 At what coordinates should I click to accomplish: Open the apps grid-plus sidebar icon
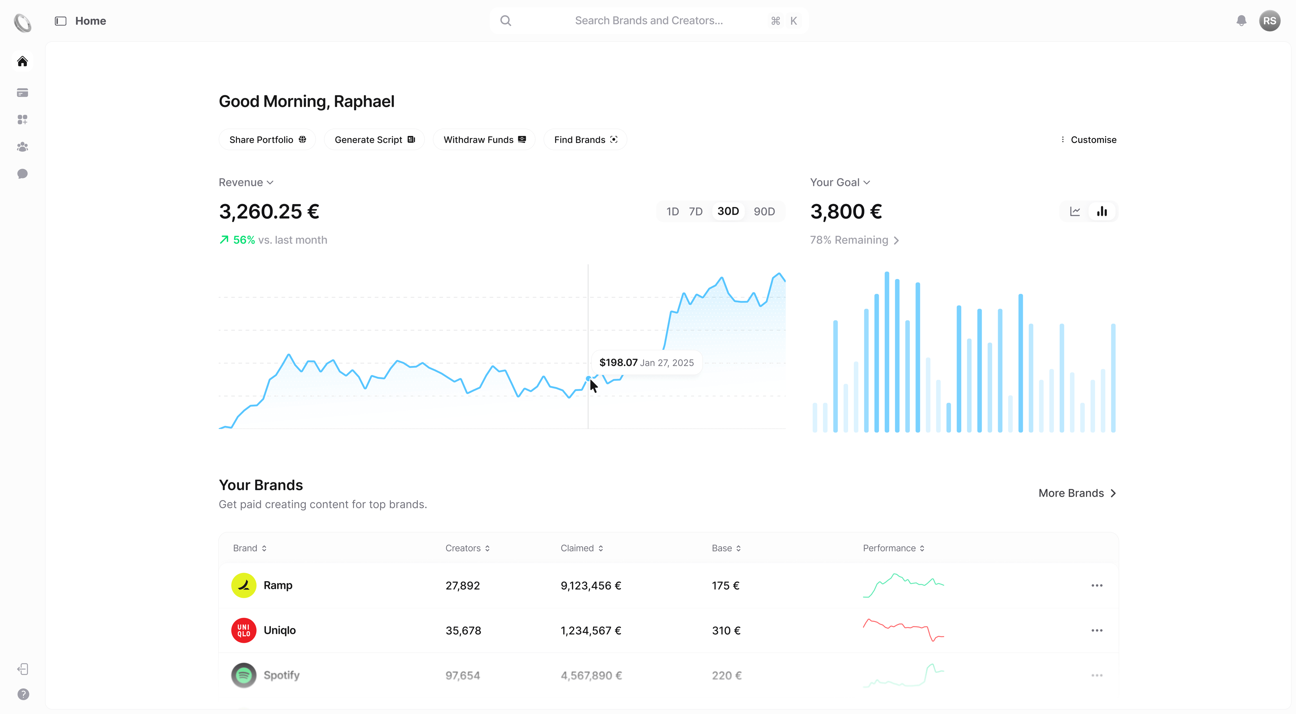click(23, 120)
